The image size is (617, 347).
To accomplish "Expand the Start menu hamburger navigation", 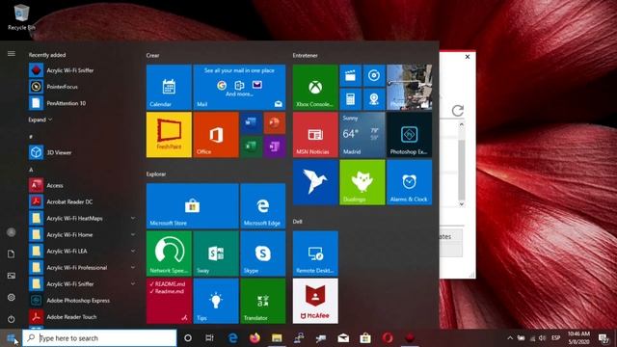I will click(x=11, y=54).
